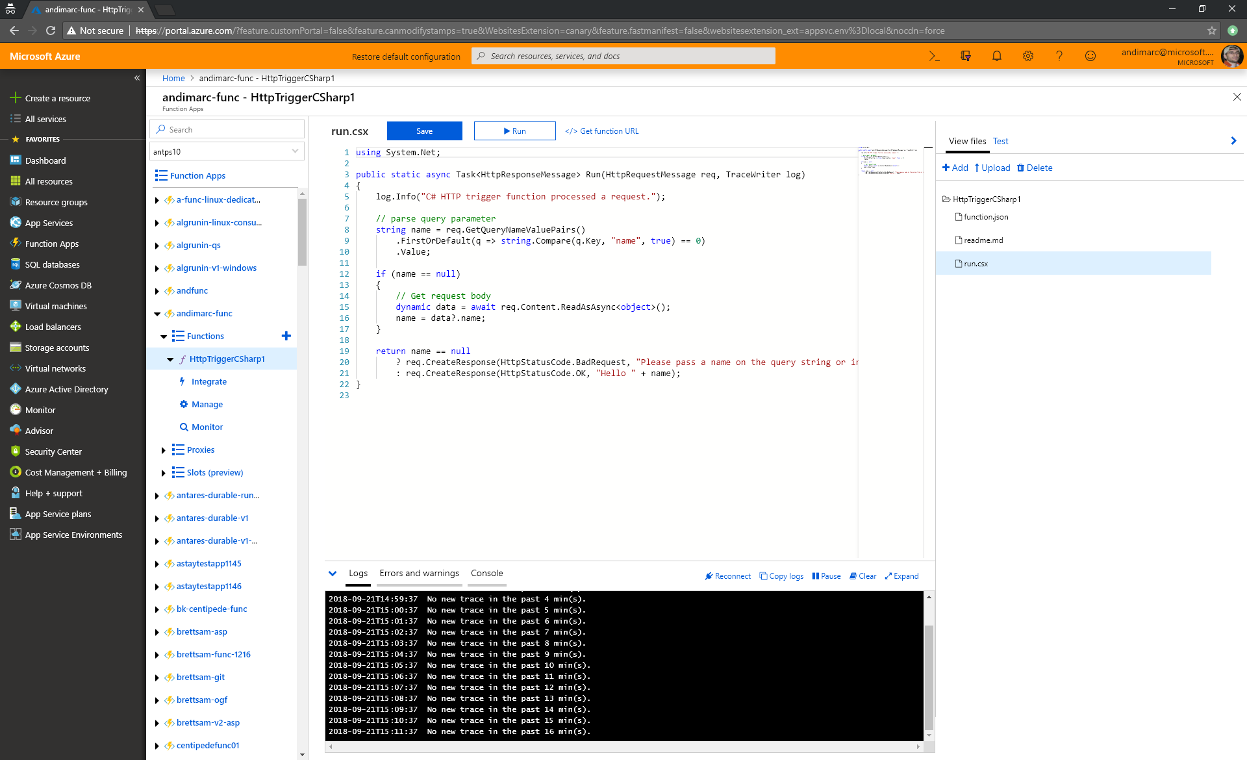Click Restore default configuration
The width and height of the screenshot is (1247, 760).
point(406,57)
